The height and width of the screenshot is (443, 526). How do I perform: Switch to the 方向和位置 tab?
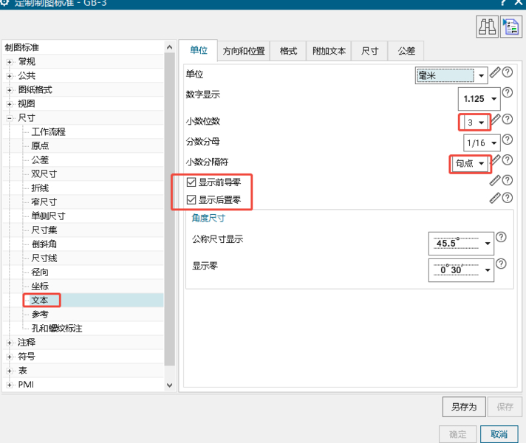(244, 51)
